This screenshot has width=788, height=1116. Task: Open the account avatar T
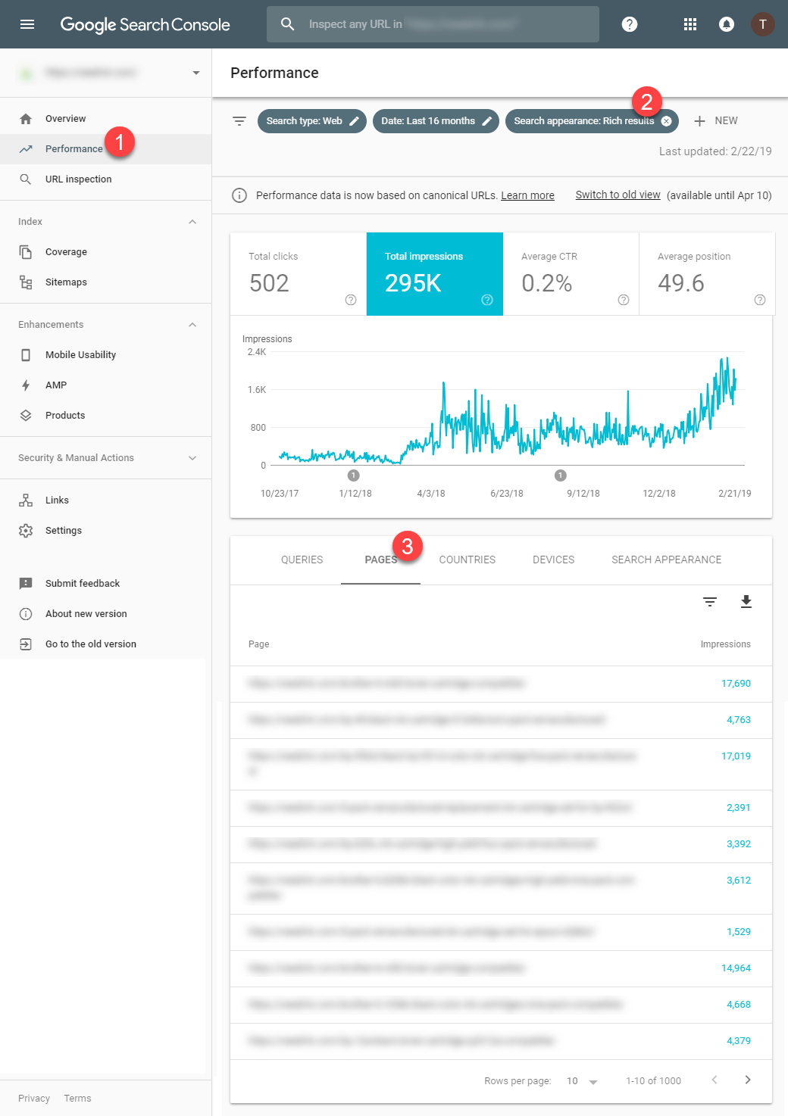pos(763,24)
